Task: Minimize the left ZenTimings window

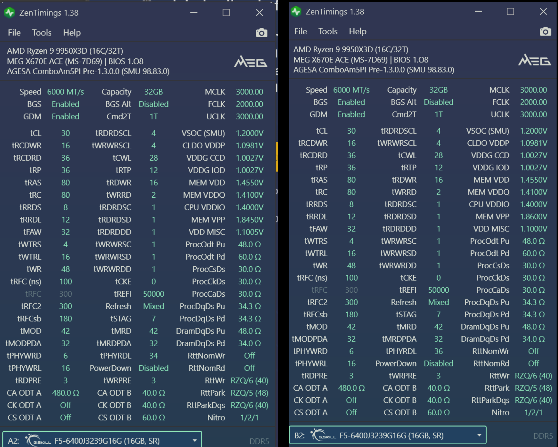Action: click(x=194, y=12)
